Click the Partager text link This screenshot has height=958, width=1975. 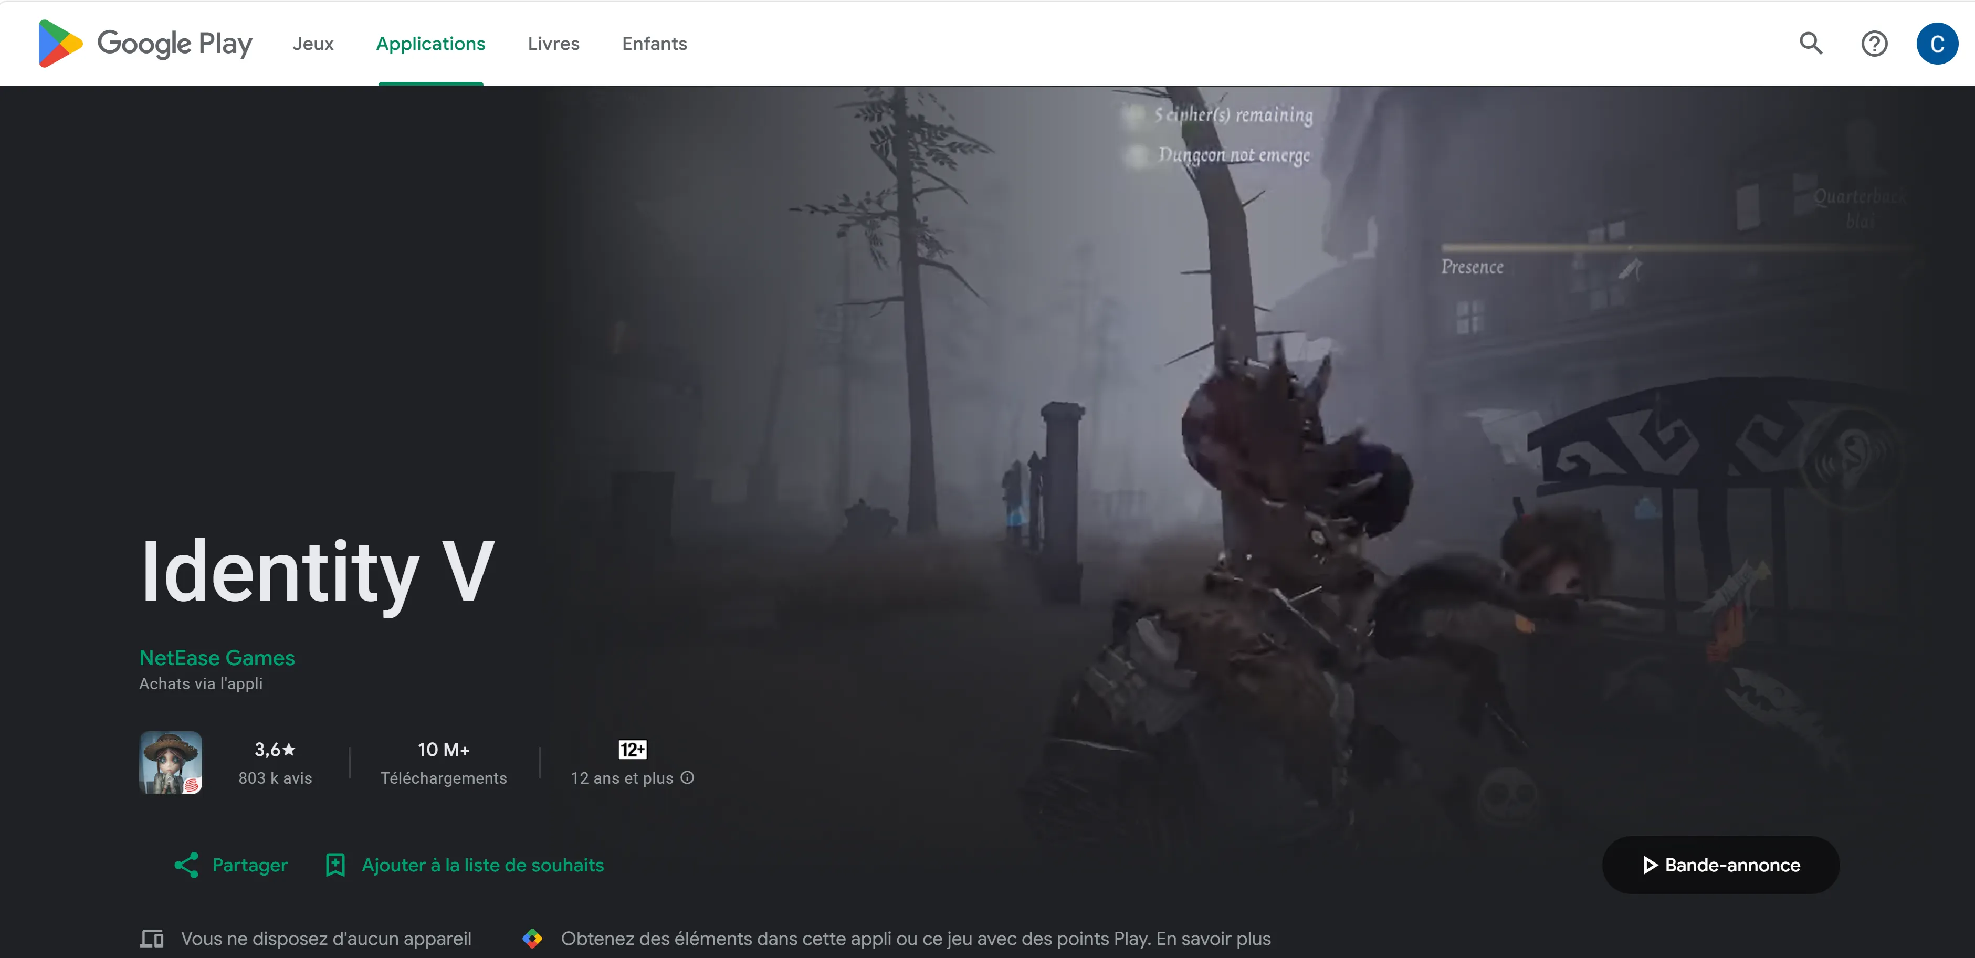coord(250,865)
